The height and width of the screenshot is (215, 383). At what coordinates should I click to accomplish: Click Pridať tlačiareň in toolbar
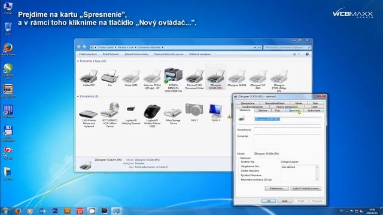111,54
